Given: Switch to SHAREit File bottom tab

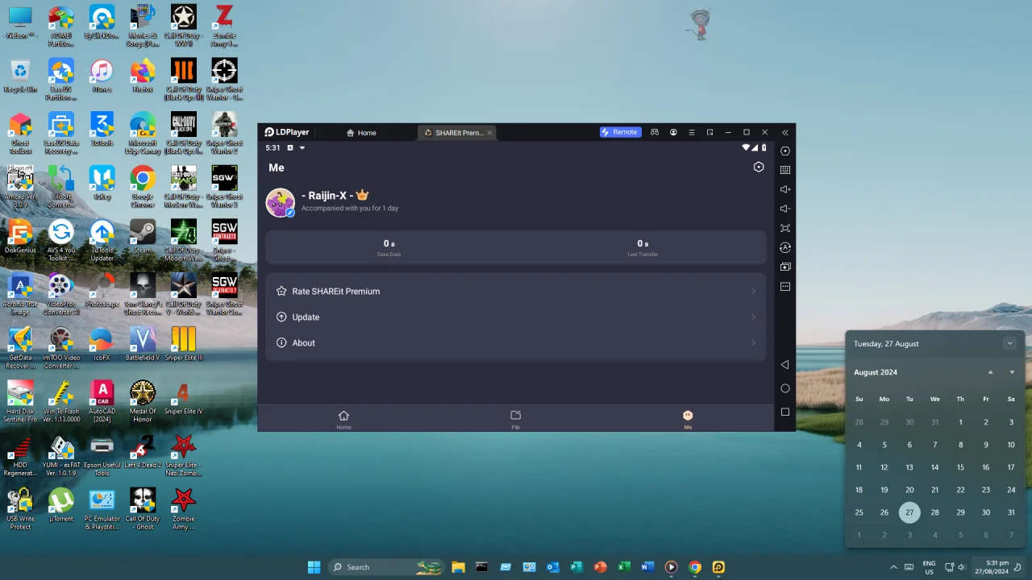Looking at the screenshot, I should 515,419.
